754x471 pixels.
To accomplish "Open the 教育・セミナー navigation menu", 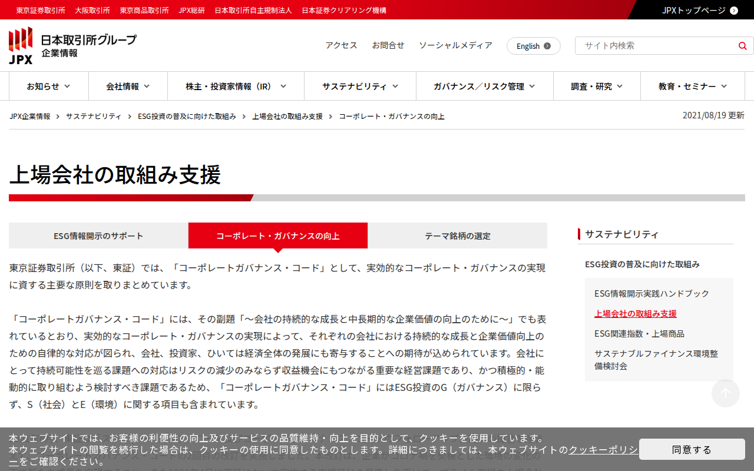I will tap(693, 87).
